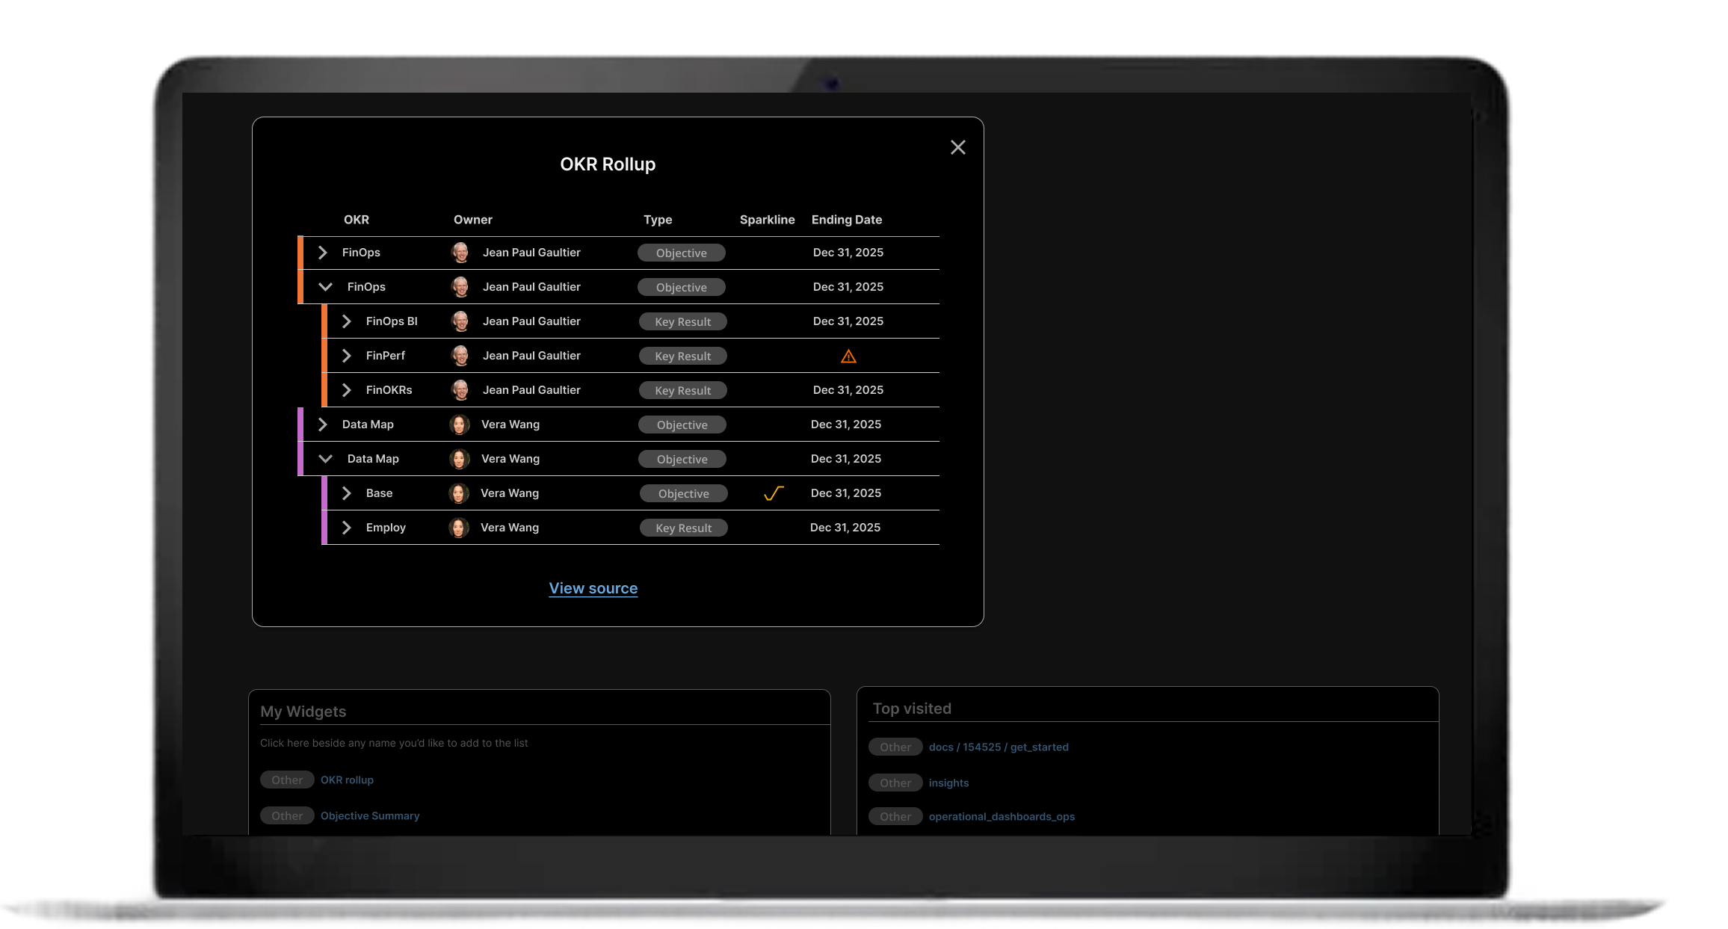Expand the FinOps BI key result

(x=347, y=321)
